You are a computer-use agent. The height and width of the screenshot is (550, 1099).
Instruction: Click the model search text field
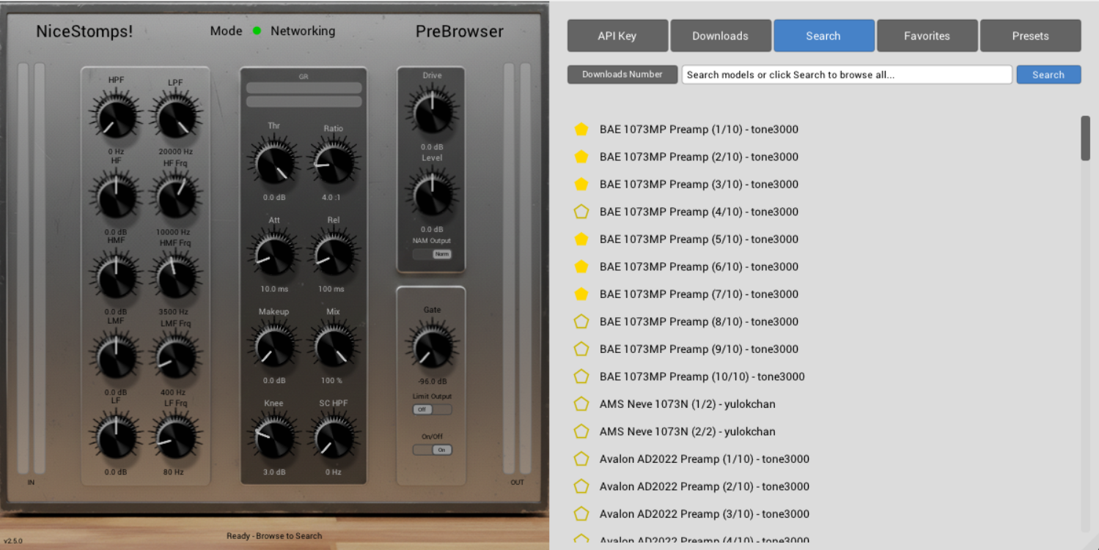(847, 74)
